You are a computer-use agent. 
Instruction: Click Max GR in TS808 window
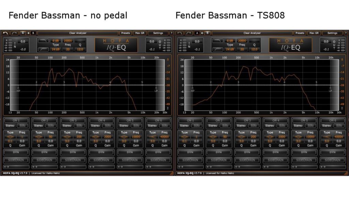314,33
